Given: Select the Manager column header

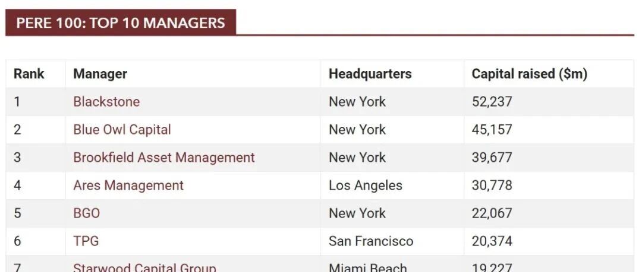Looking at the screenshot, I should click(x=100, y=74).
